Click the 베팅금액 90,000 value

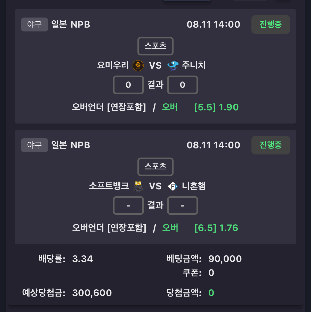click(225, 259)
